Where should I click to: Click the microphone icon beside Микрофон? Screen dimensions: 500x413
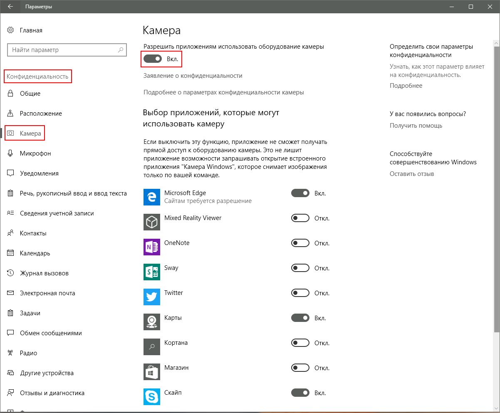pyautogui.click(x=11, y=153)
